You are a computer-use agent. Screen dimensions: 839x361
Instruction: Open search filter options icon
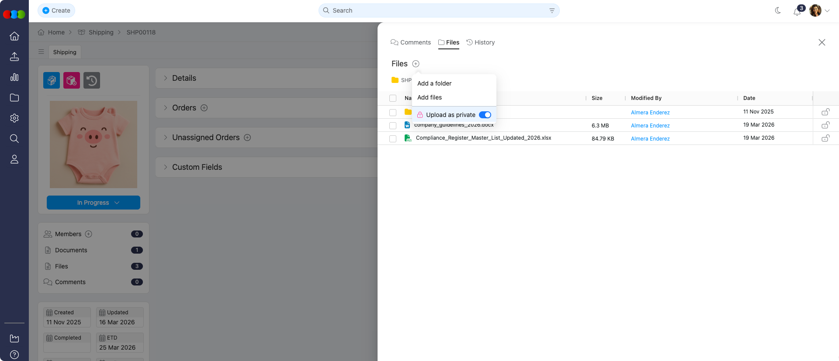(552, 10)
